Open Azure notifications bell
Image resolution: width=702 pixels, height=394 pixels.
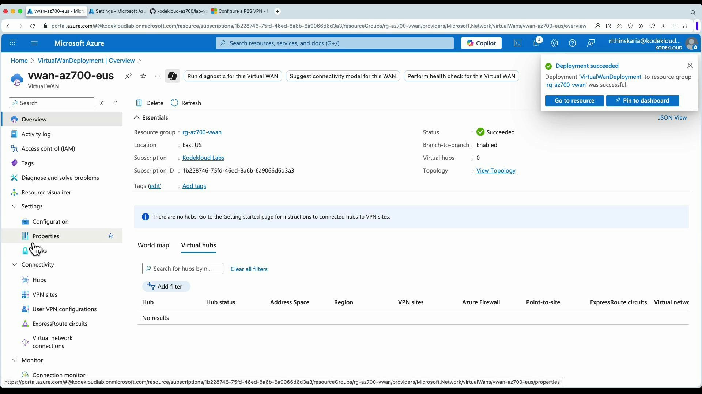(536, 43)
